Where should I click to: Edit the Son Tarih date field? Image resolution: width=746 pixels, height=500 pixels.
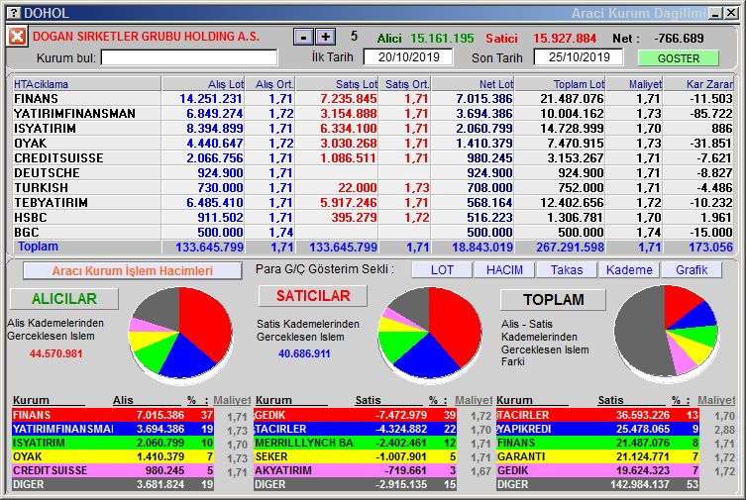[579, 57]
